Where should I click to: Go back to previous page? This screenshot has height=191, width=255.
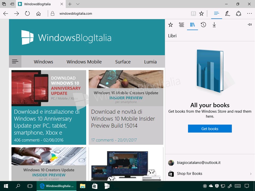[x=6, y=14]
